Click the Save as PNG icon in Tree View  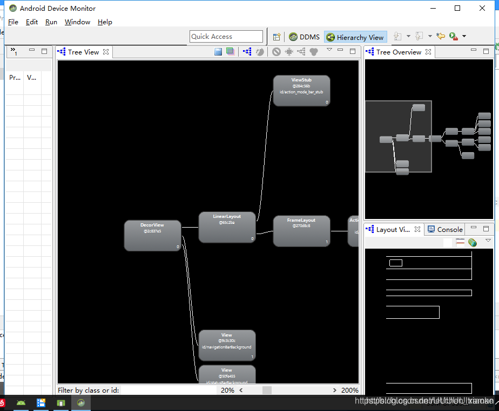[x=218, y=51]
